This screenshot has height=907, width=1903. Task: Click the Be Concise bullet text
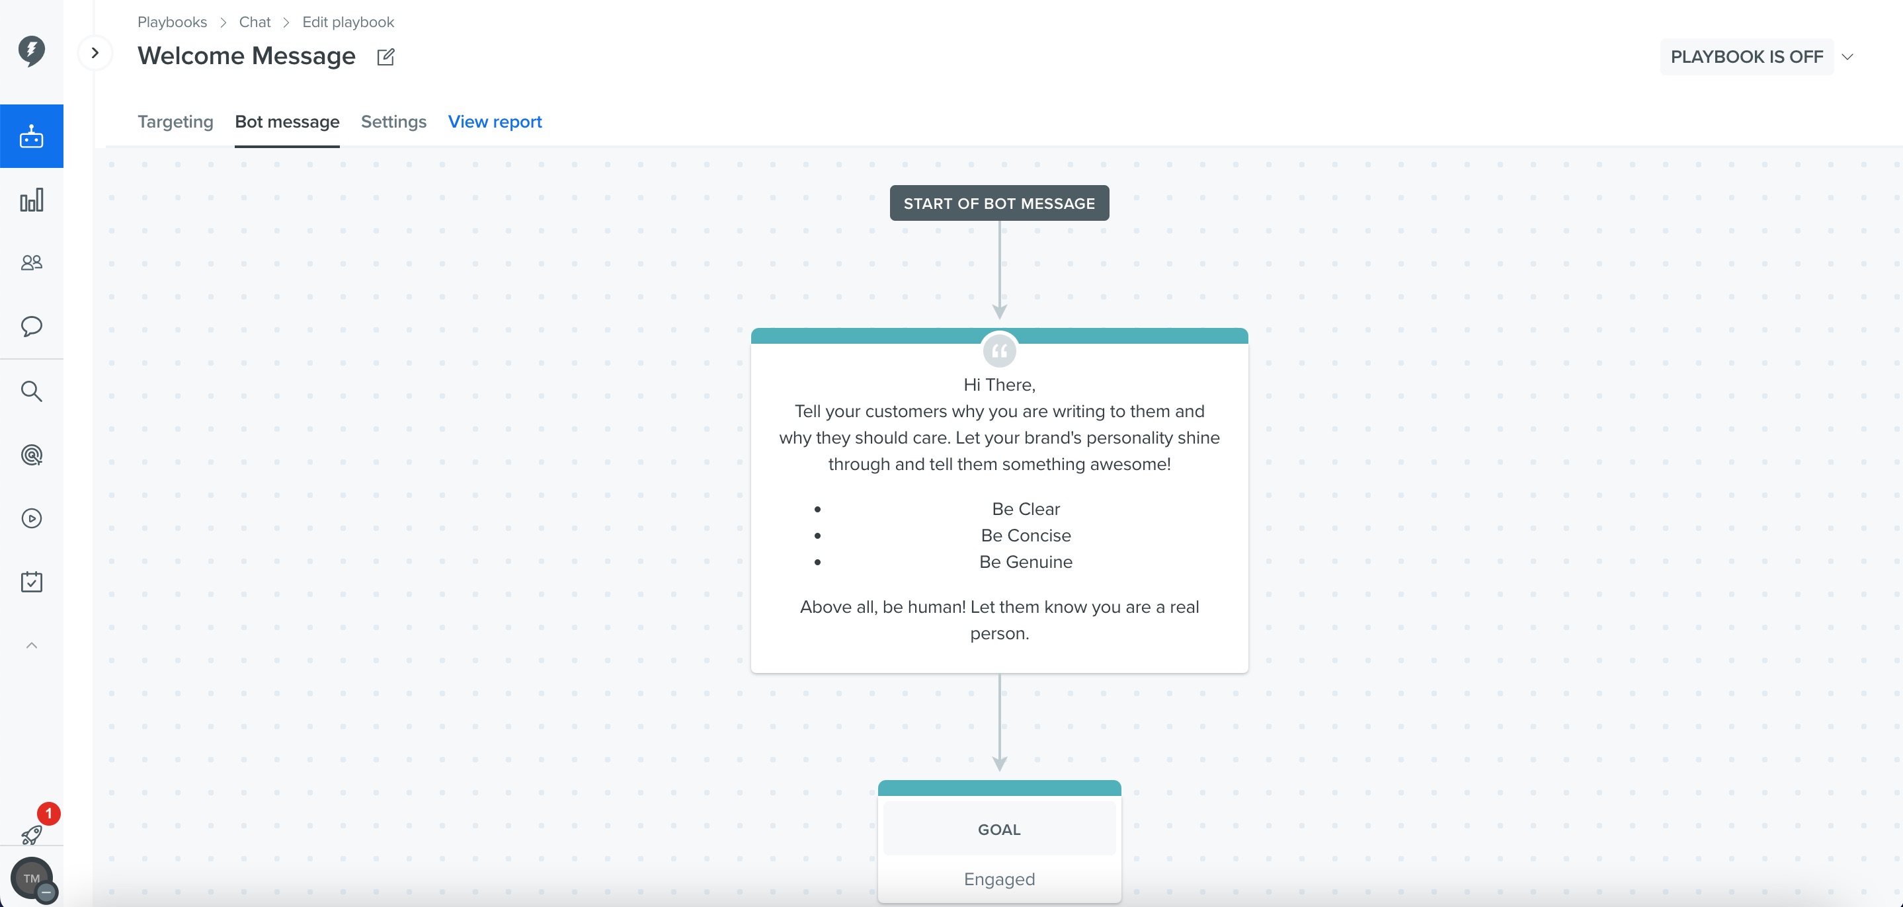(x=1026, y=535)
